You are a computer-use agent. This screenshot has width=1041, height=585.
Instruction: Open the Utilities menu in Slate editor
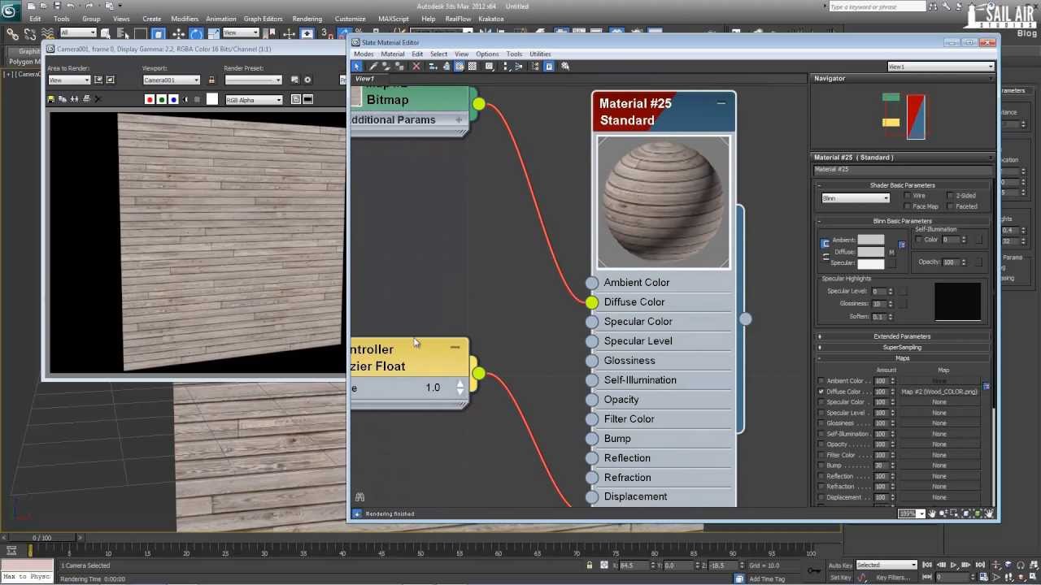540,54
